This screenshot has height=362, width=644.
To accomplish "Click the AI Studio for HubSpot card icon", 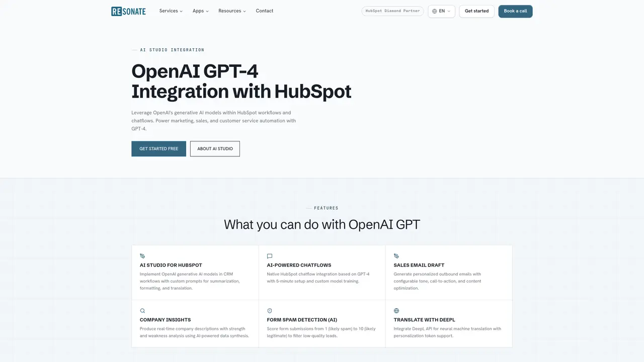I will [x=142, y=256].
